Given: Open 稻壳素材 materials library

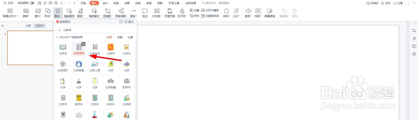Looking at the screenshot, I should pyautogui.click(x=94, y=13).
